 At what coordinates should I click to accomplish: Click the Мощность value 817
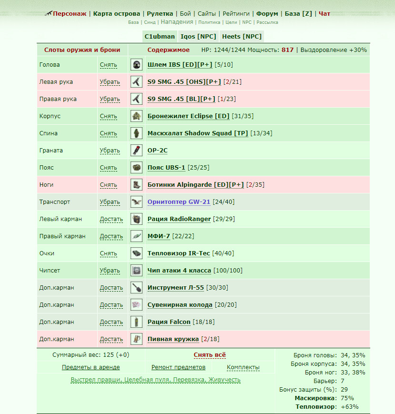click(x=287, y=50)
